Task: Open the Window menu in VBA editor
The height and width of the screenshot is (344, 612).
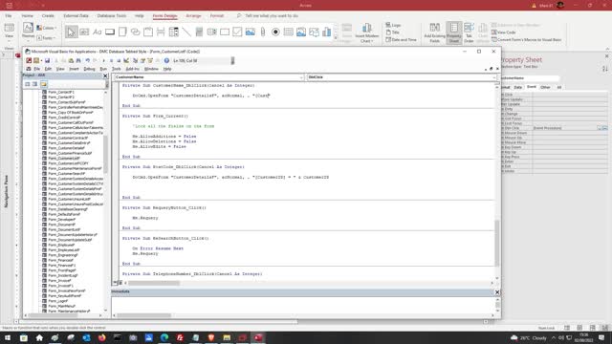Action: click(151, 69)
